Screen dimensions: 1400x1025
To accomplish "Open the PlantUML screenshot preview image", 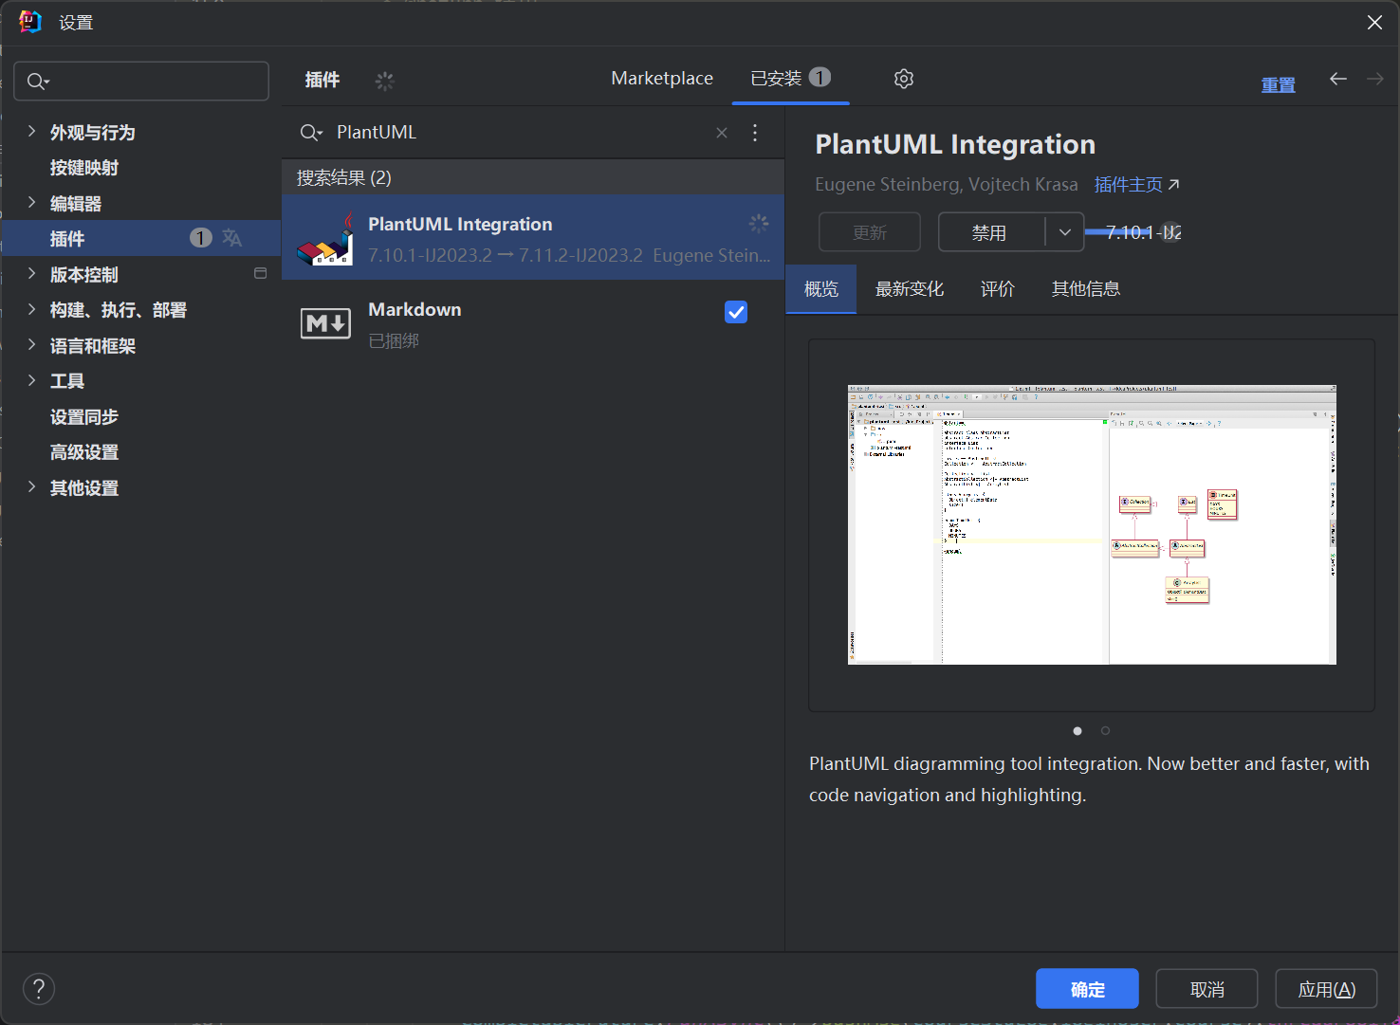I will point(1092,524).
